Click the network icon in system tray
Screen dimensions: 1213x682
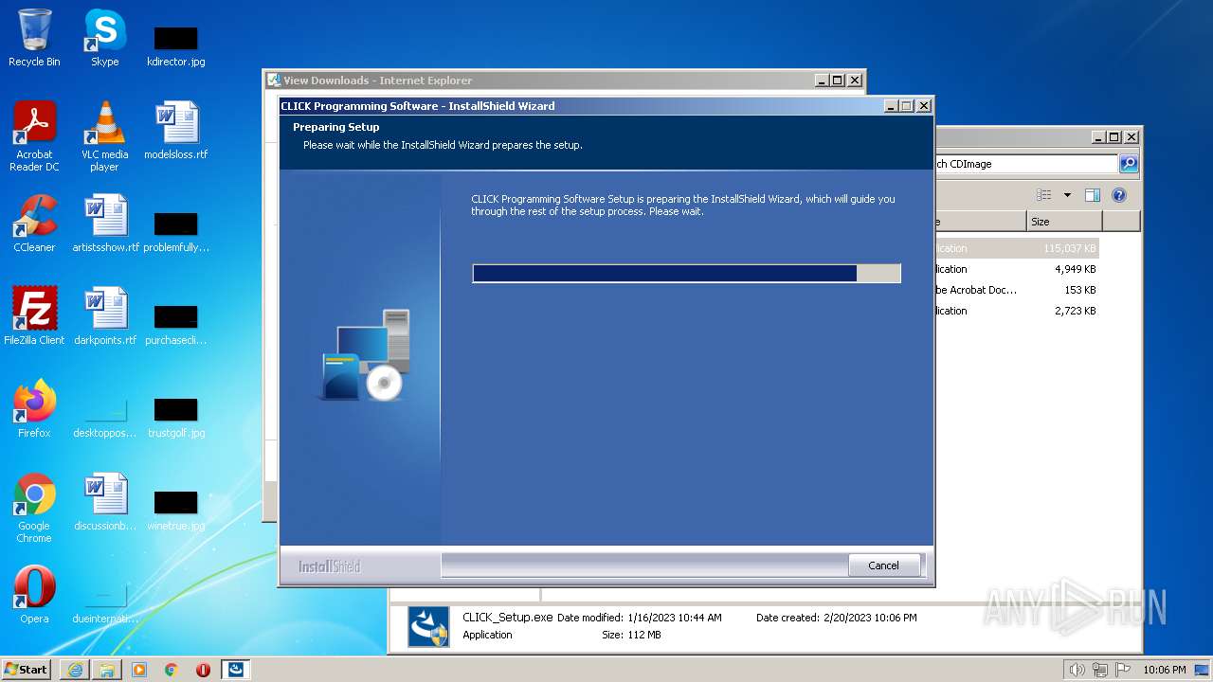[1100, 670]
